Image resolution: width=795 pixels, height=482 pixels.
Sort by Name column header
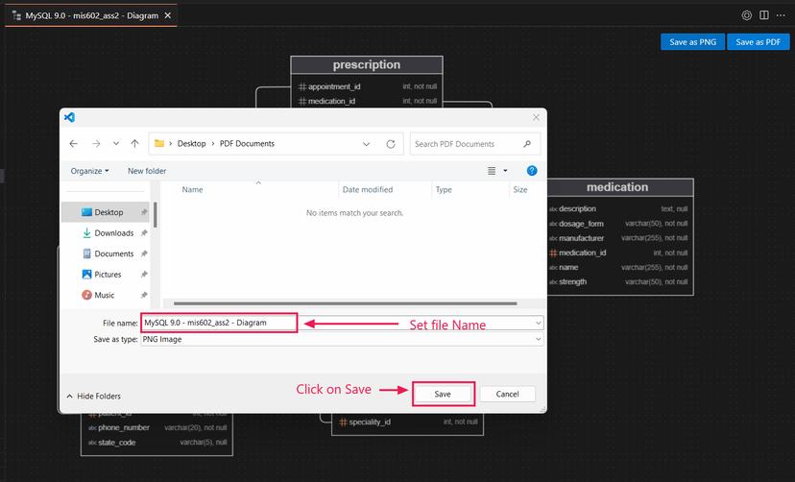(192, 189)
